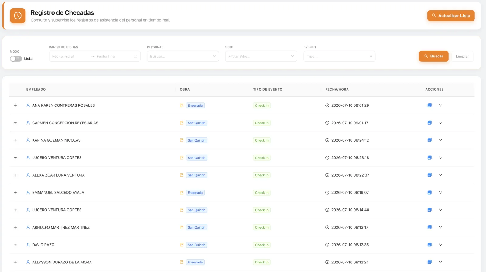486x272 pixels.
Task: Open photo icon for the 08:14:40 check-in
Action: [x=430, y=210]
